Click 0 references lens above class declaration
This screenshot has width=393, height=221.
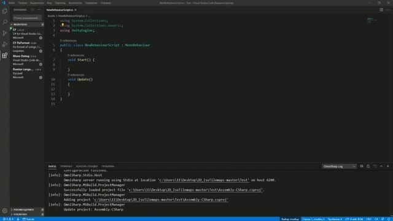click(68, 41)
